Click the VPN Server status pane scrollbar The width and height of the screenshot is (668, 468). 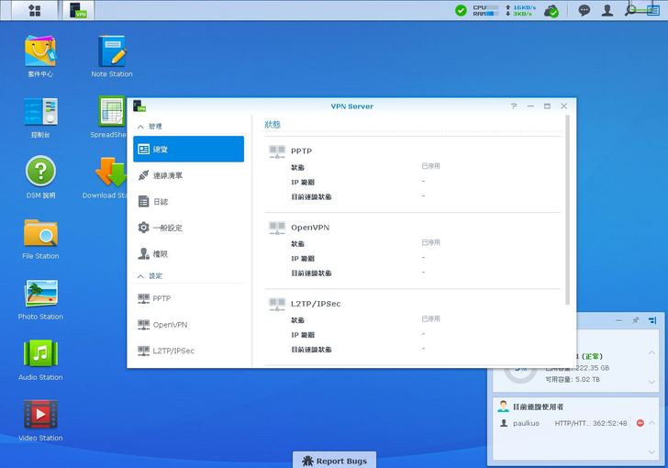(x=567, y=210)
